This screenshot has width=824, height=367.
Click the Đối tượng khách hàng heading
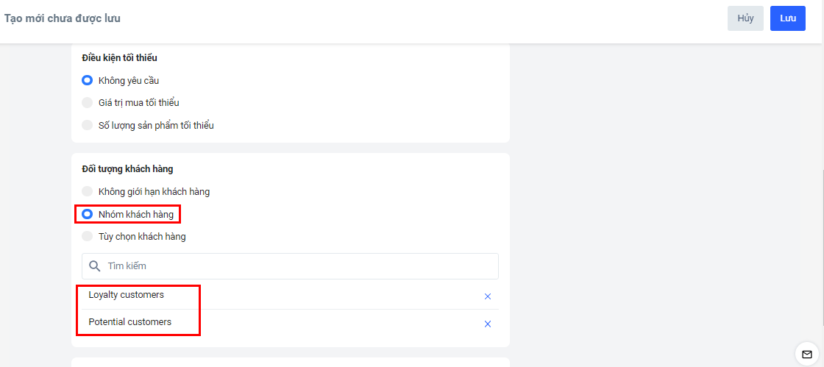click(x=127, y=169)
